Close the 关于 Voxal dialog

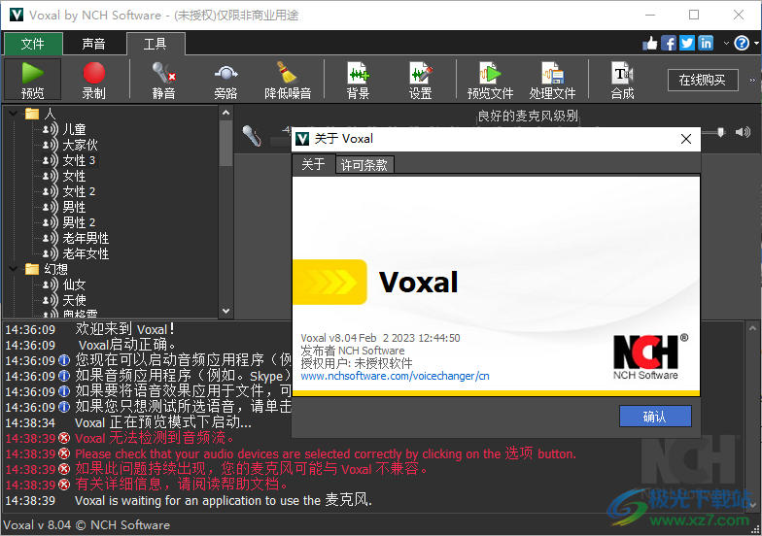(686, 140)
